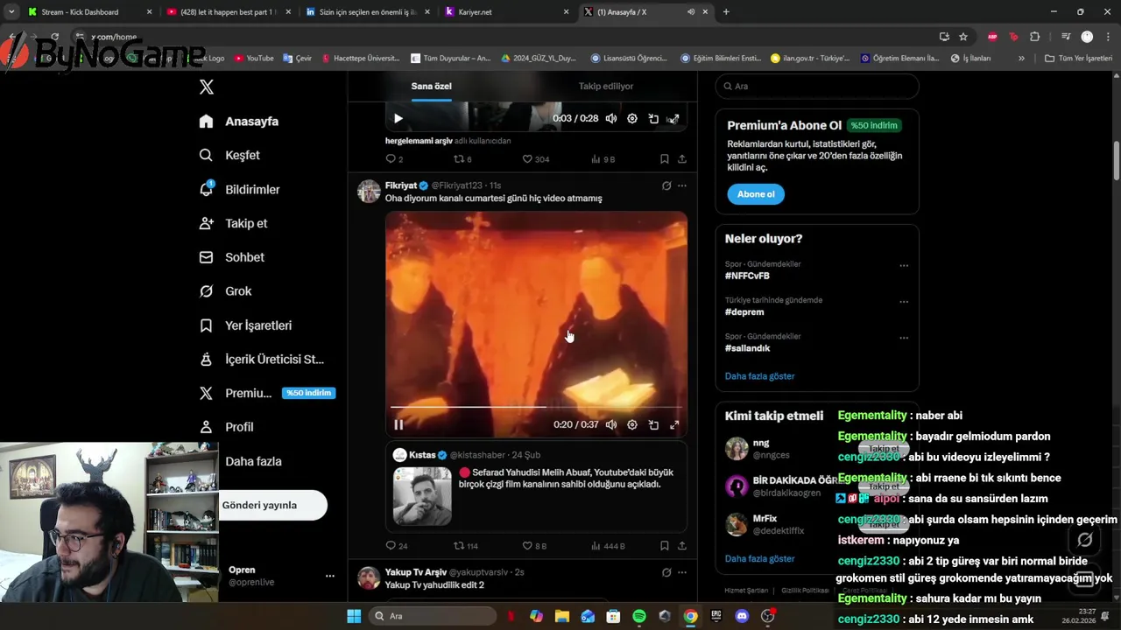
Task: Go to Anasayfa in sidebar
Action: (238, 121)
